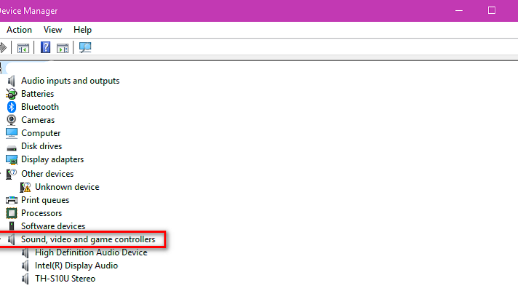Select TH-S10U Stereo device entry

coord(65,279)
